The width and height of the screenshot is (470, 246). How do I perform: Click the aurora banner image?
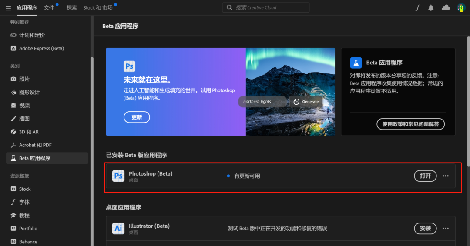[290, 92]
